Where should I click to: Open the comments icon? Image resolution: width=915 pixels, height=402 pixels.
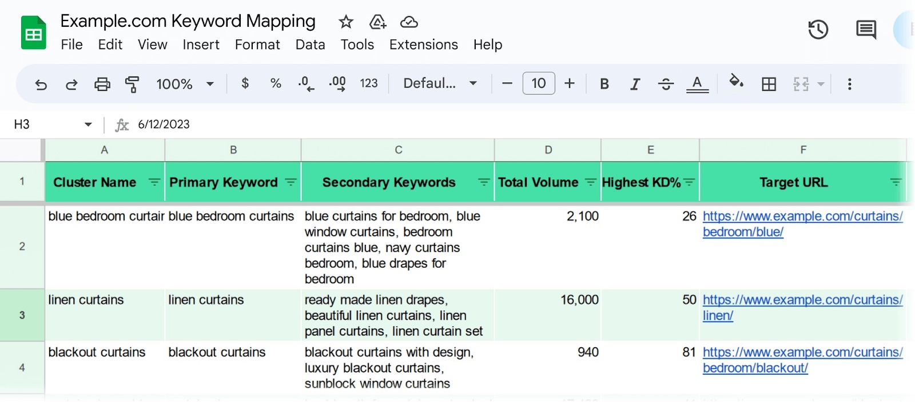pos(866,30)
